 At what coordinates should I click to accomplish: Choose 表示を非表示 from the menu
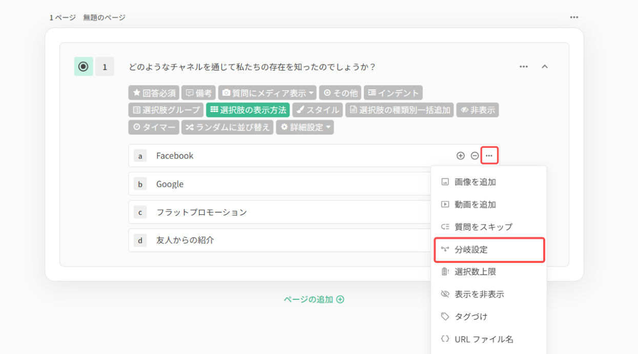[x=489, y=294]
